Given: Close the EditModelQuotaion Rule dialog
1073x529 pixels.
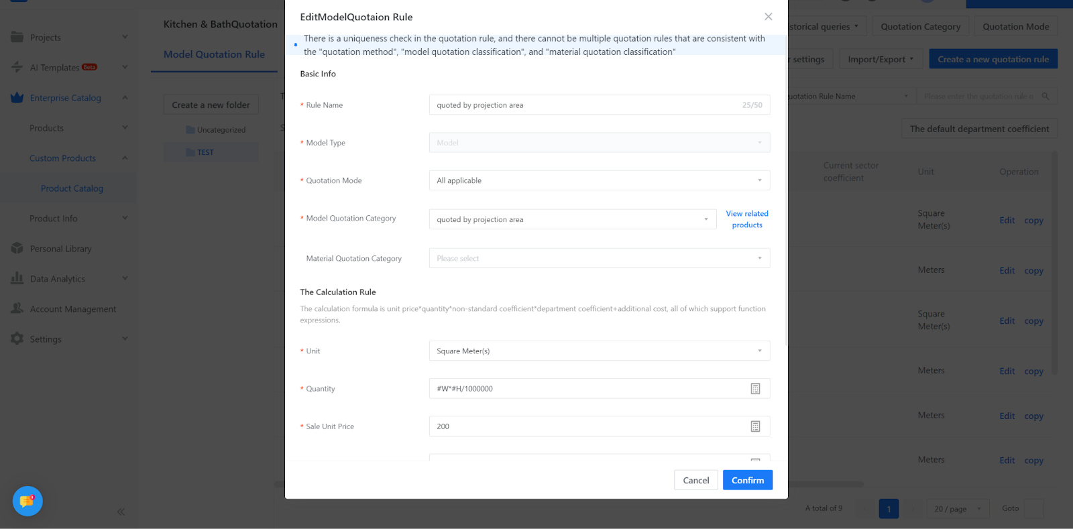Looking at the screenshot, I should point(768,17).
